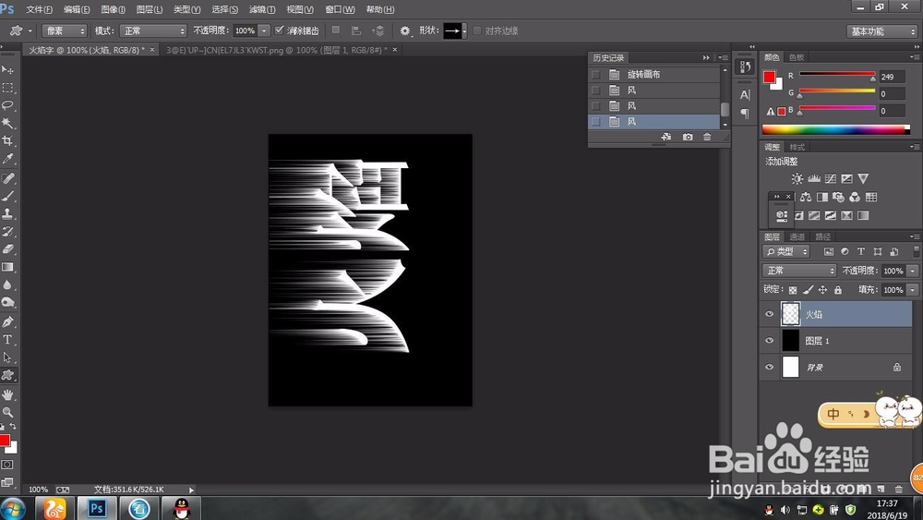Hide the 火焰 layer
Image resolution: width=923 pixels, height=520 pixels.
click(x=769, y=314)
